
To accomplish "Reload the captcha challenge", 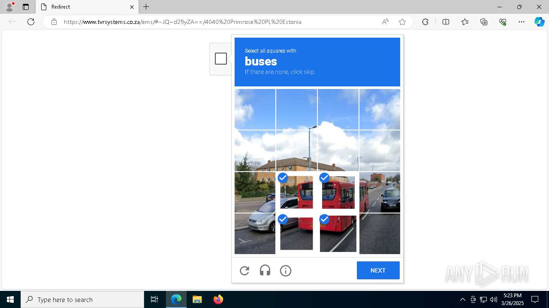I will pos(244,270).
